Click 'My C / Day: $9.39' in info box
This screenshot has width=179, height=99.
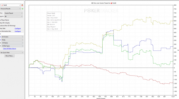(52, 29)
